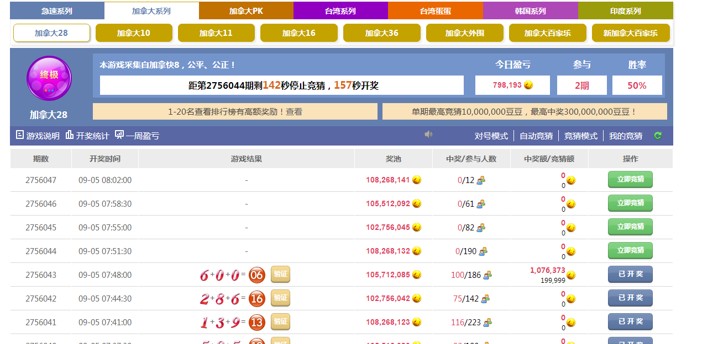The image size is (718, 344).
Task: Switch to 竞猜模式 mode
Action: coord(580,136)
